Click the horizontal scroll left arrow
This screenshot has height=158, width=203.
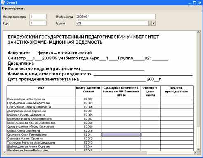tap(5, 153)
